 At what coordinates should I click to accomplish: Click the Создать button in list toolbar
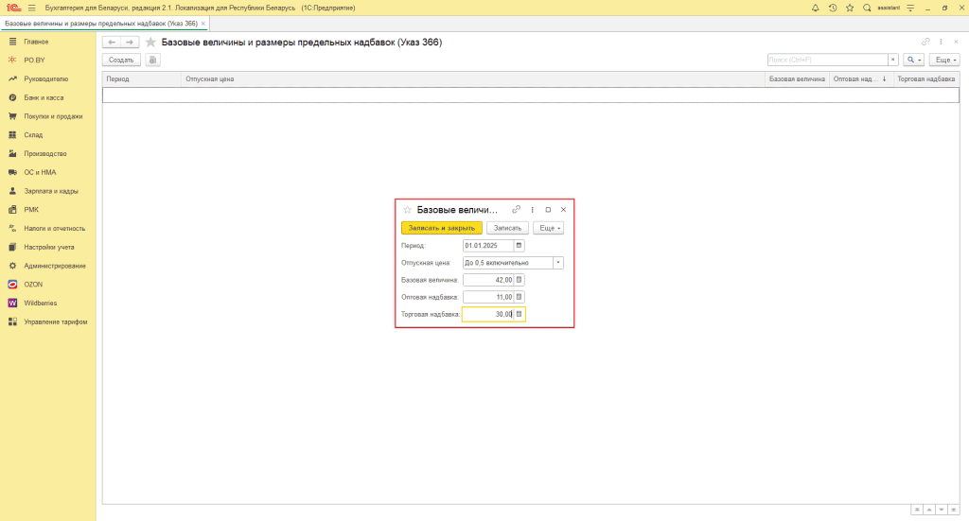(x=121, y=60)
